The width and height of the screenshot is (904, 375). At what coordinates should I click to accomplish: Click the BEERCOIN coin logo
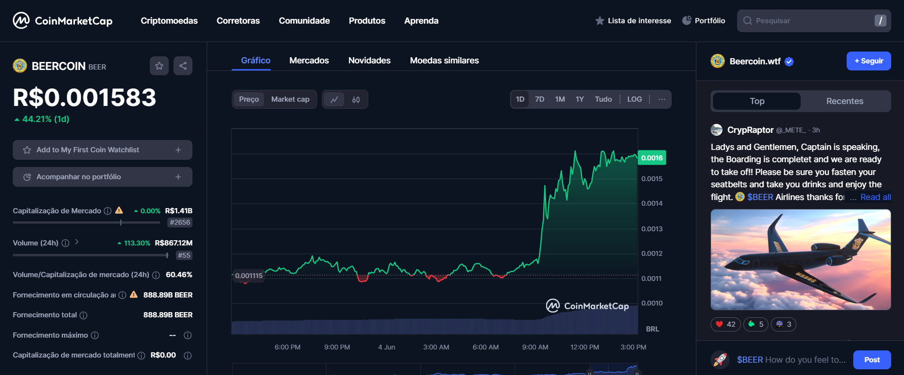[x=20, y=66]
